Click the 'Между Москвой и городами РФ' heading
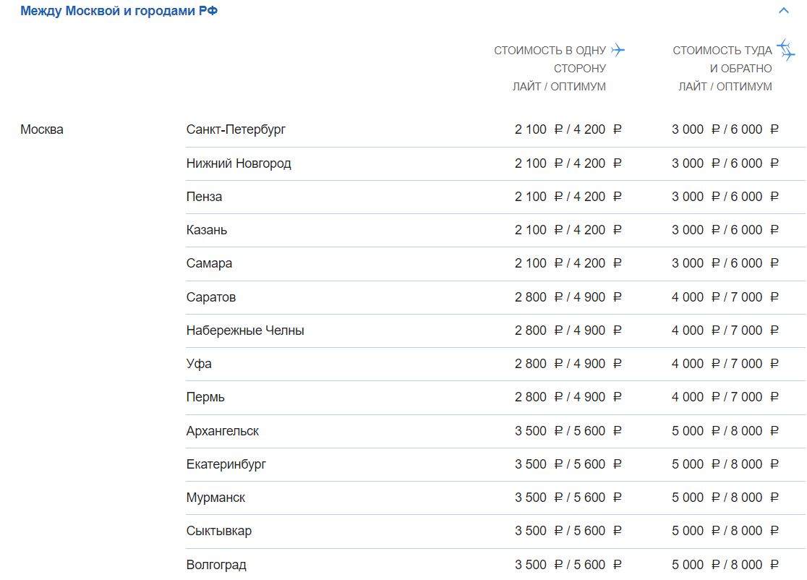Image resolution: width=807 pixels, height=580 pixels. click(x=119, y=11)
